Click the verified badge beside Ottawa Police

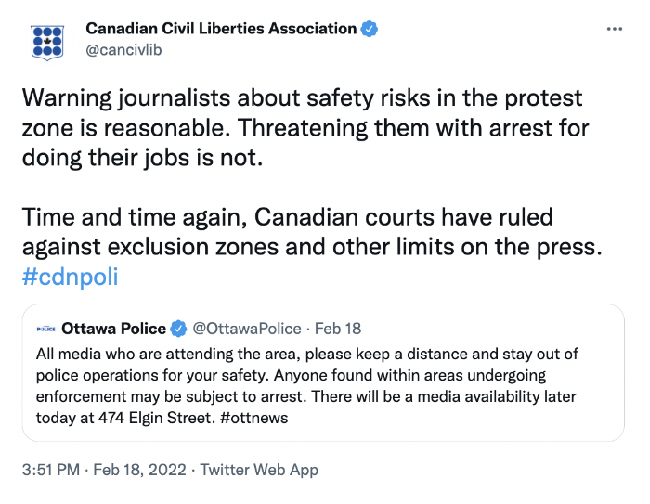pos(178,329)
